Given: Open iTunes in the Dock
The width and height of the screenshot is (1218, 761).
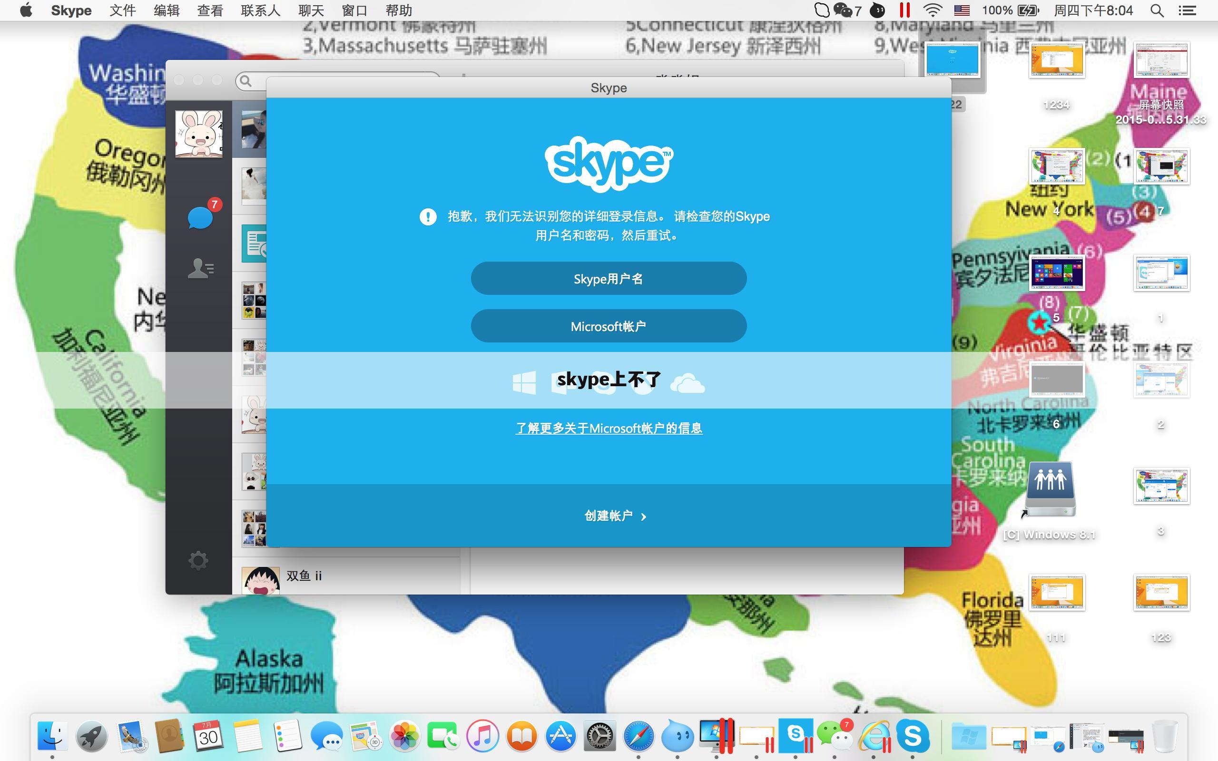Looking at the screenshot, I should [482, 736].
